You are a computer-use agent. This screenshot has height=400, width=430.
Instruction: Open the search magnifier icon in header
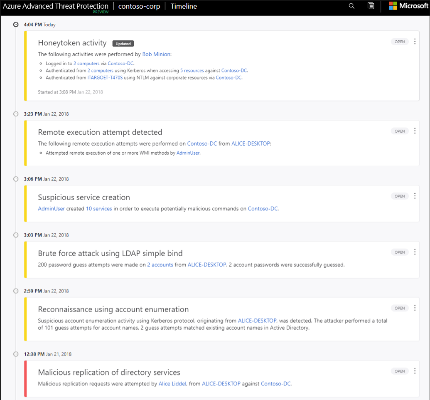[351, 6]
